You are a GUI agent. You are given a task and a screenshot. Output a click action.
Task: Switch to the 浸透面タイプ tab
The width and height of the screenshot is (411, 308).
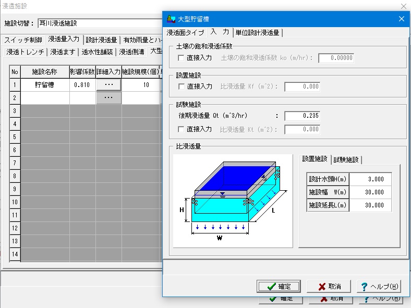[185, 33]
